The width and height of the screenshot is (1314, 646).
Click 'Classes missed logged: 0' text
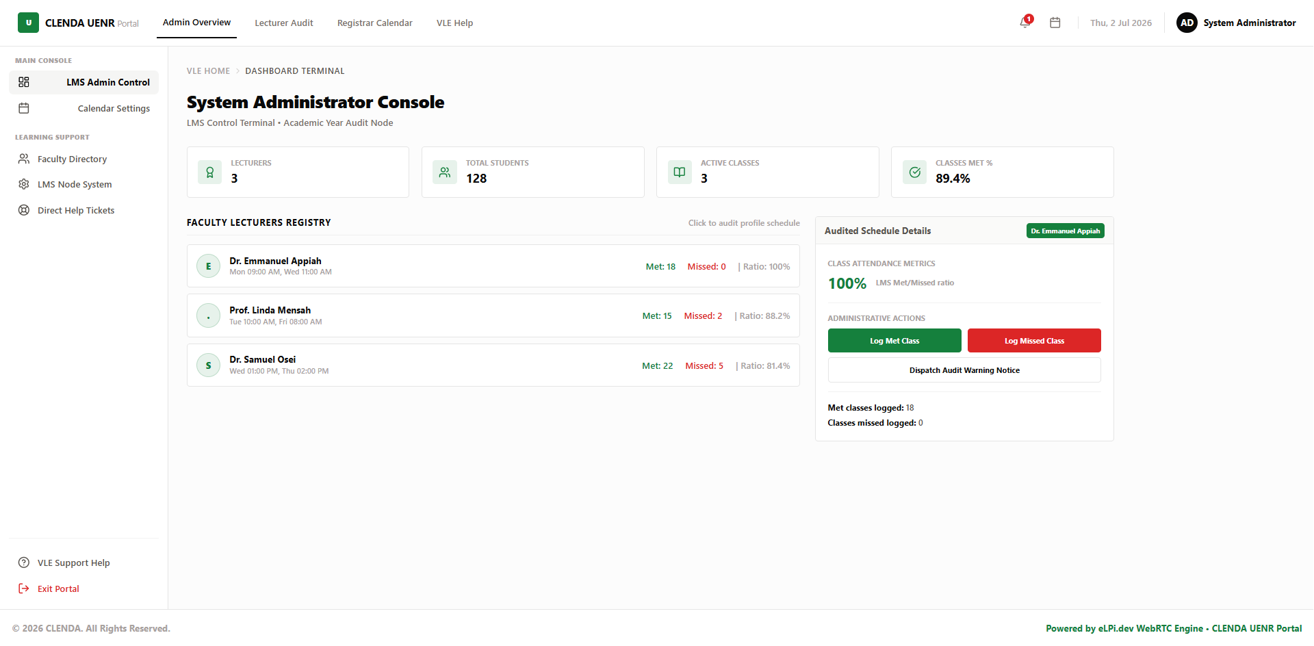click(875, 423)
